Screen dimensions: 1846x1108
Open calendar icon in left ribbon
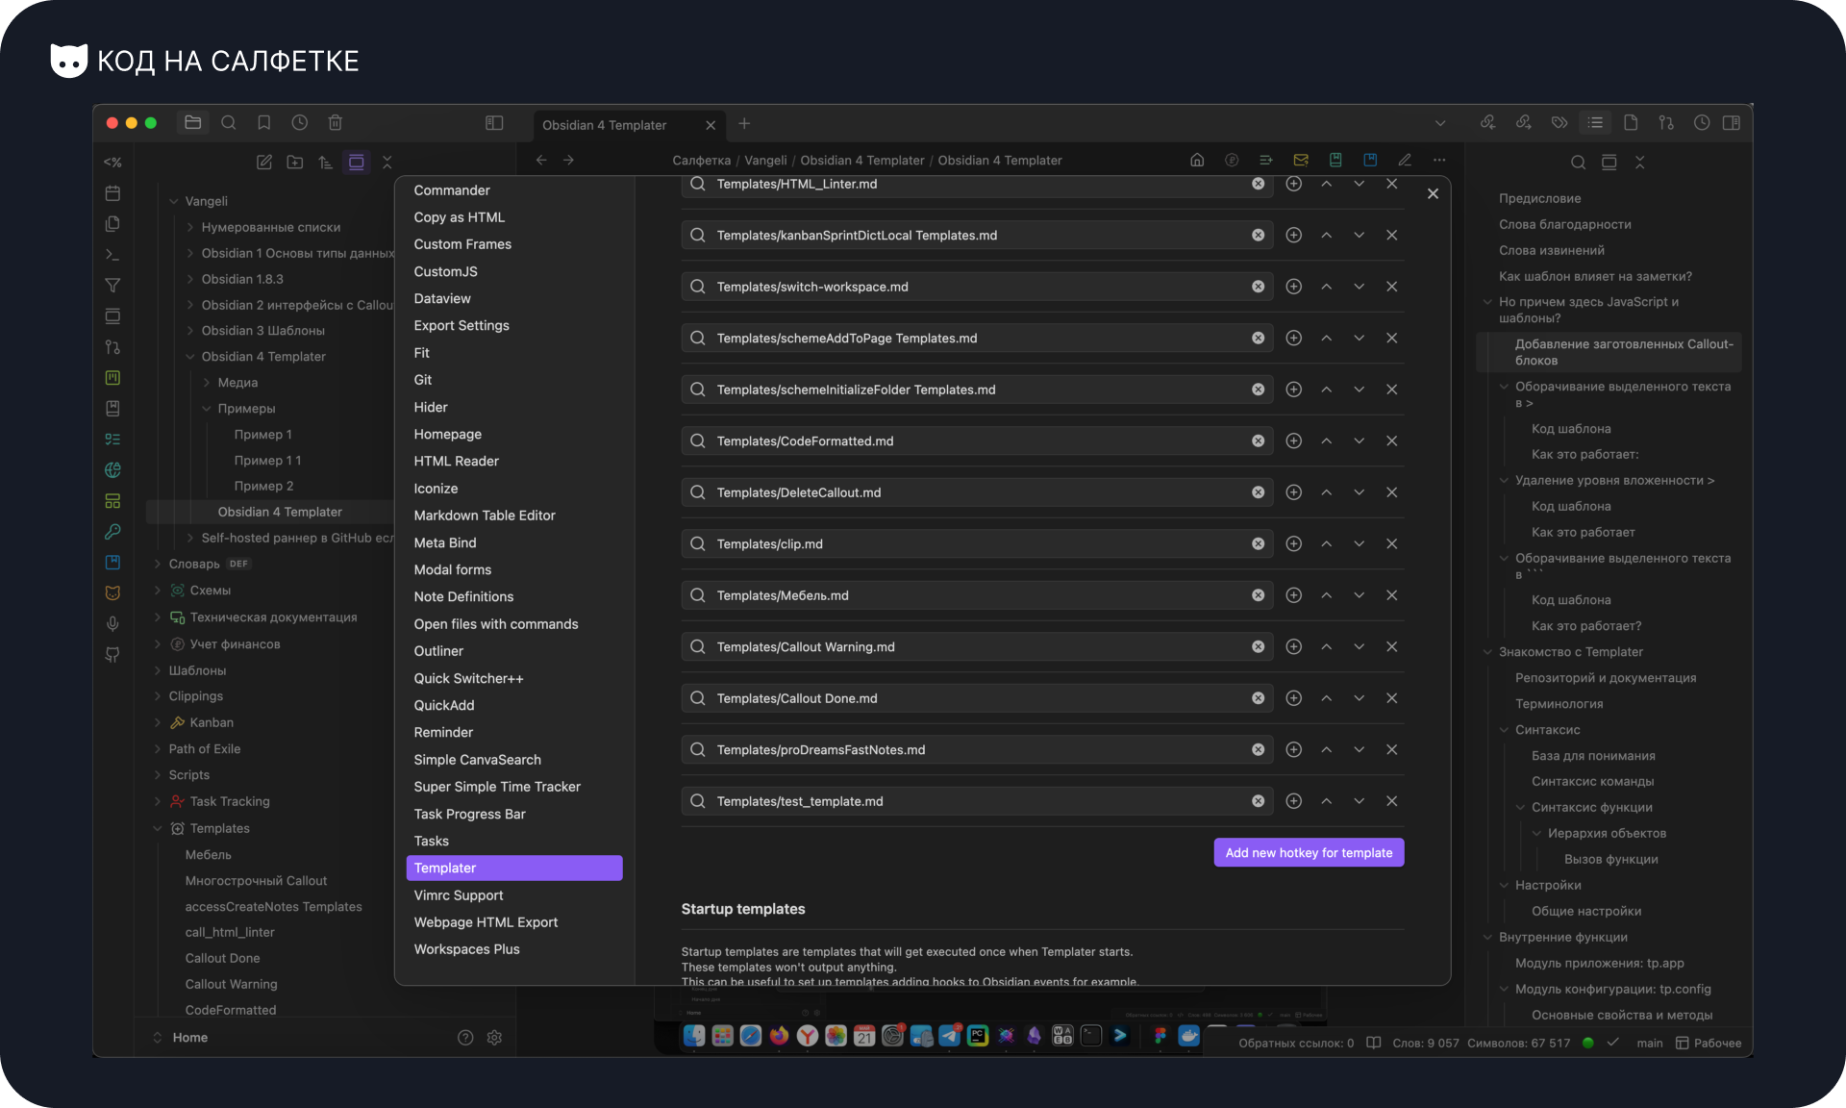click(x=112, y=193)
